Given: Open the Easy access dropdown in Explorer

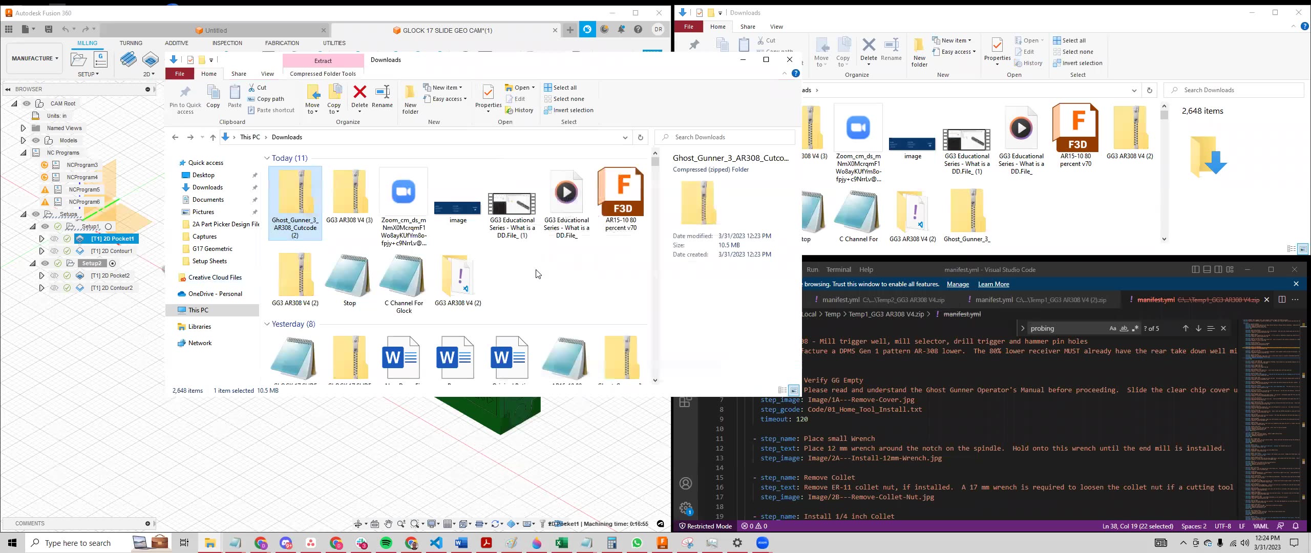Looking at the screenshot, I should (445, 99).
